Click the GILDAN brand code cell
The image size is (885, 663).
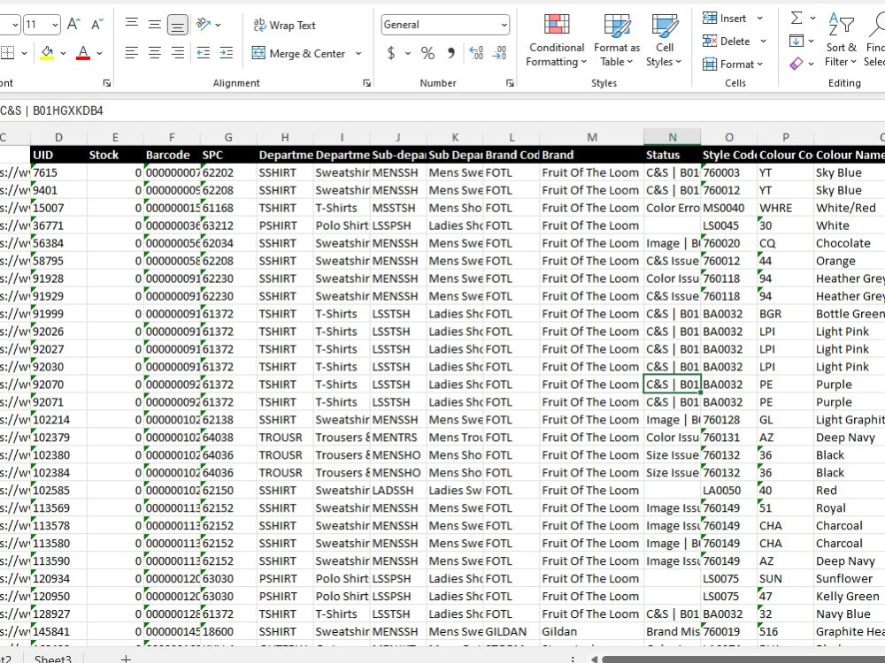(512, 631)
